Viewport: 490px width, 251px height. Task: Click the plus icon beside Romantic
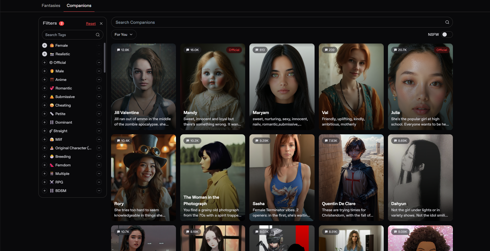point(45,88)
